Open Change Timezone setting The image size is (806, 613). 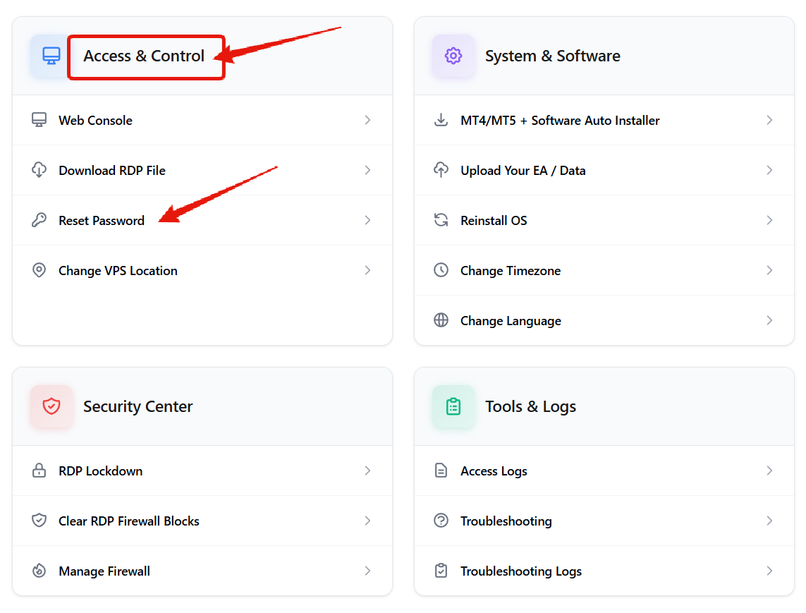coord(604,270)
